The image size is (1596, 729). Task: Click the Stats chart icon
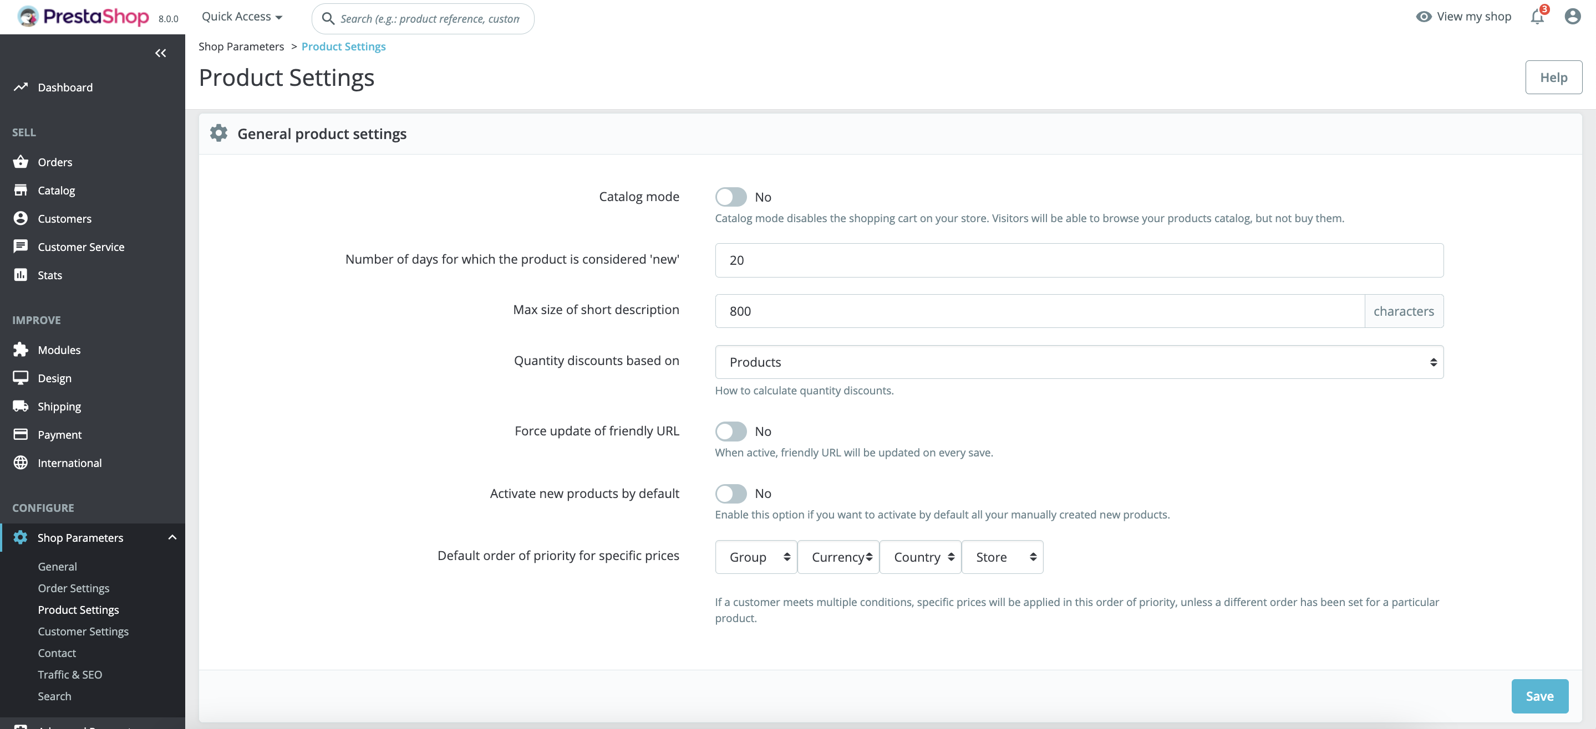point(21,275)
